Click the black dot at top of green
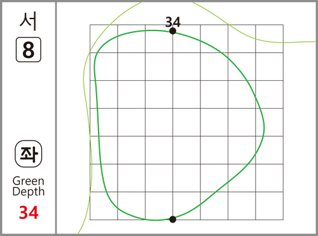This screenshot has height=236, width=318. (173, 31)
